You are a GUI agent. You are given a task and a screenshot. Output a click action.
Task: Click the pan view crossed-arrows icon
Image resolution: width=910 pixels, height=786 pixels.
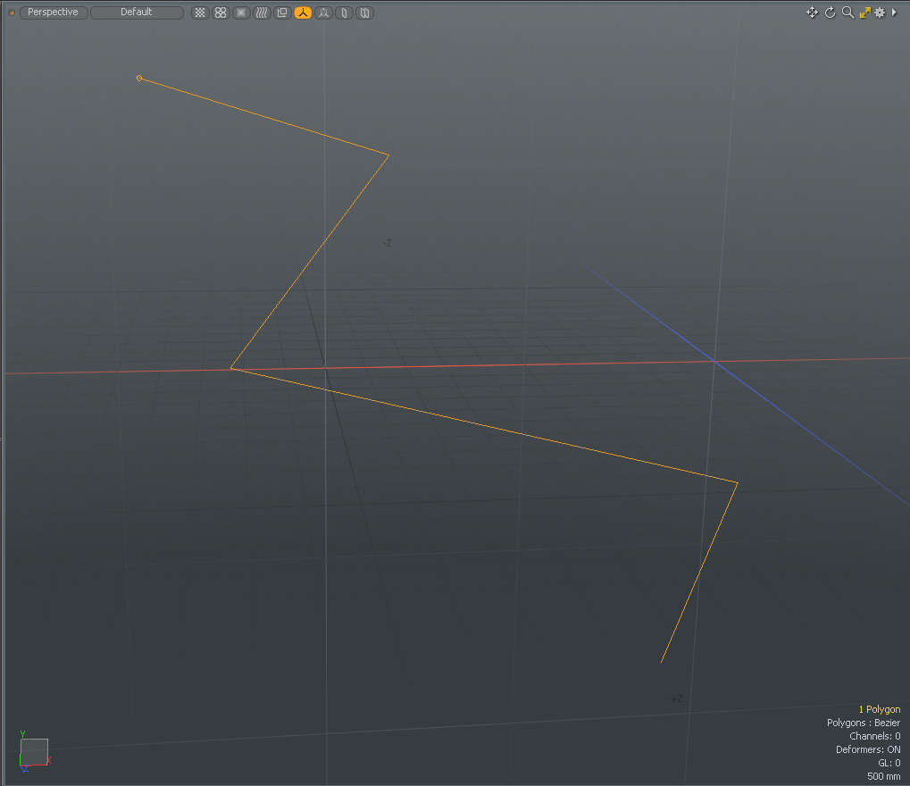point(812,13)
